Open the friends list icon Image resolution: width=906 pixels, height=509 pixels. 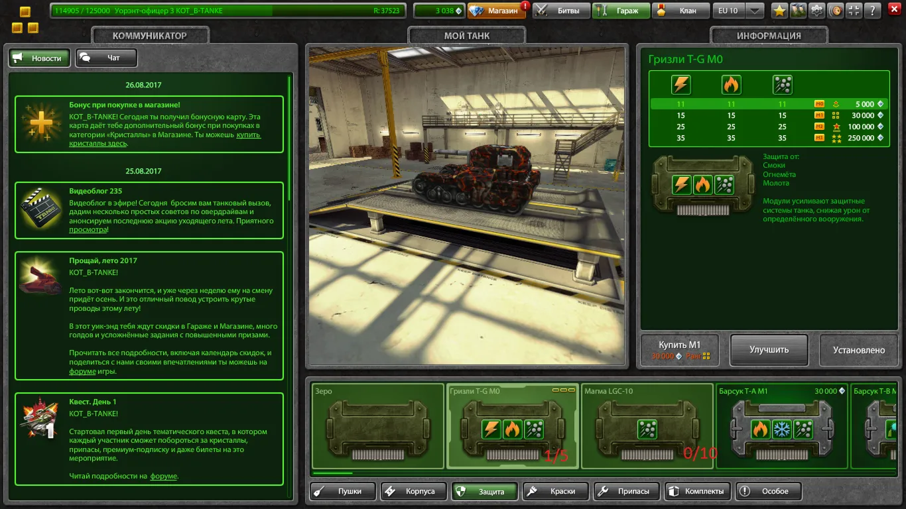click(x=799, y=11)
